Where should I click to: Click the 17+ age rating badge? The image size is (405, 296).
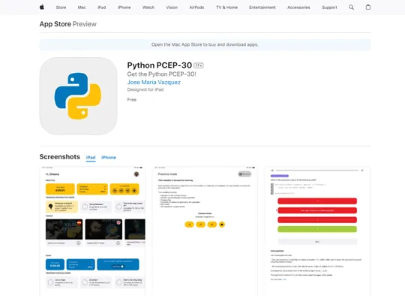click(199, 65)
